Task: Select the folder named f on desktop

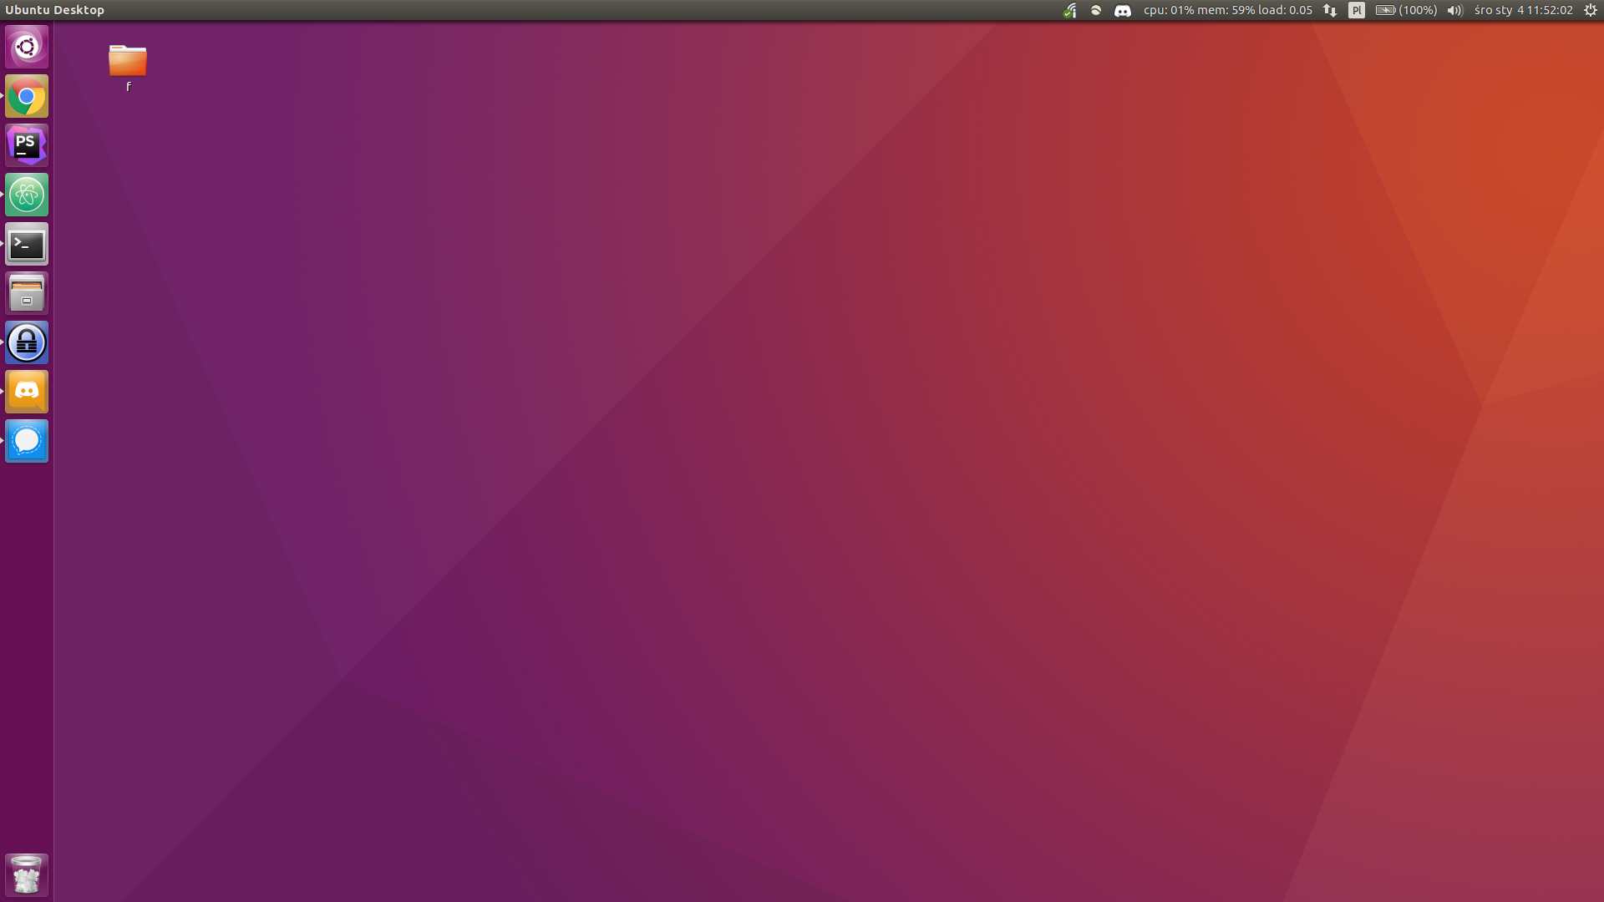Action: tap(128, 62)
